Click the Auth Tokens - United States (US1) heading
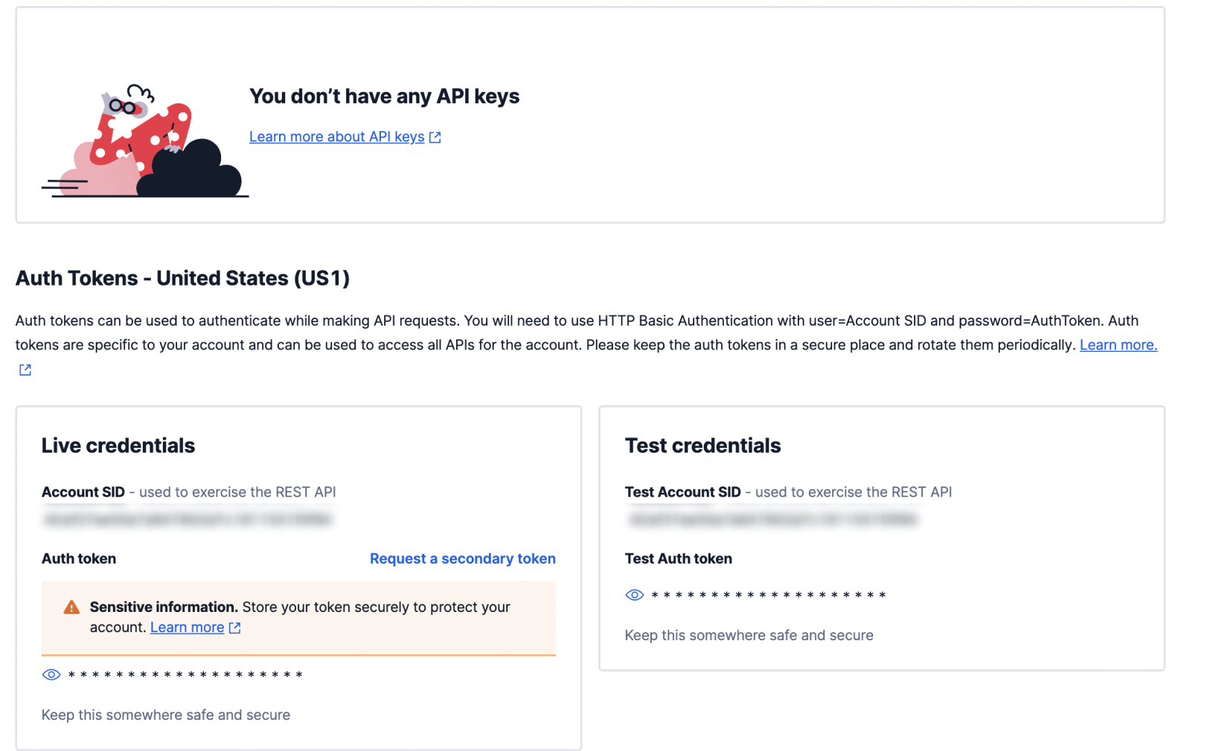This screenshot has height=751, width=1210. pyautogui.click(x=182, y=278)
